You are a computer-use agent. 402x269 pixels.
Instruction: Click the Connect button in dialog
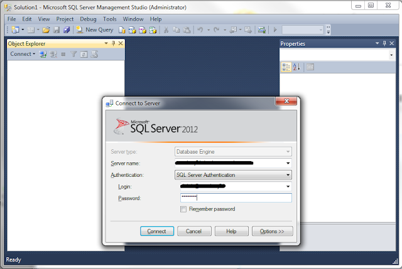coord(157,231)
